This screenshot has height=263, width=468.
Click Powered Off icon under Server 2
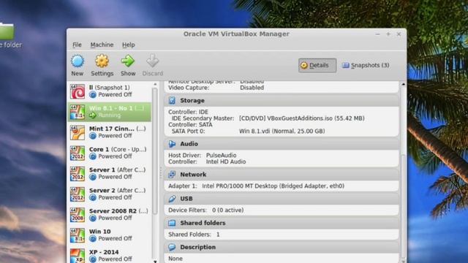click(93, 197)
